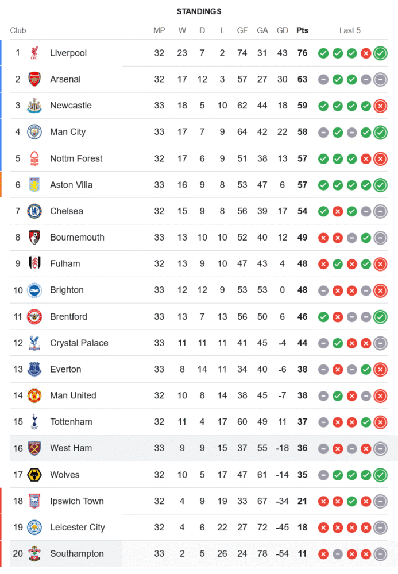Click the Arsenal club crest icon

click(34, 79)
